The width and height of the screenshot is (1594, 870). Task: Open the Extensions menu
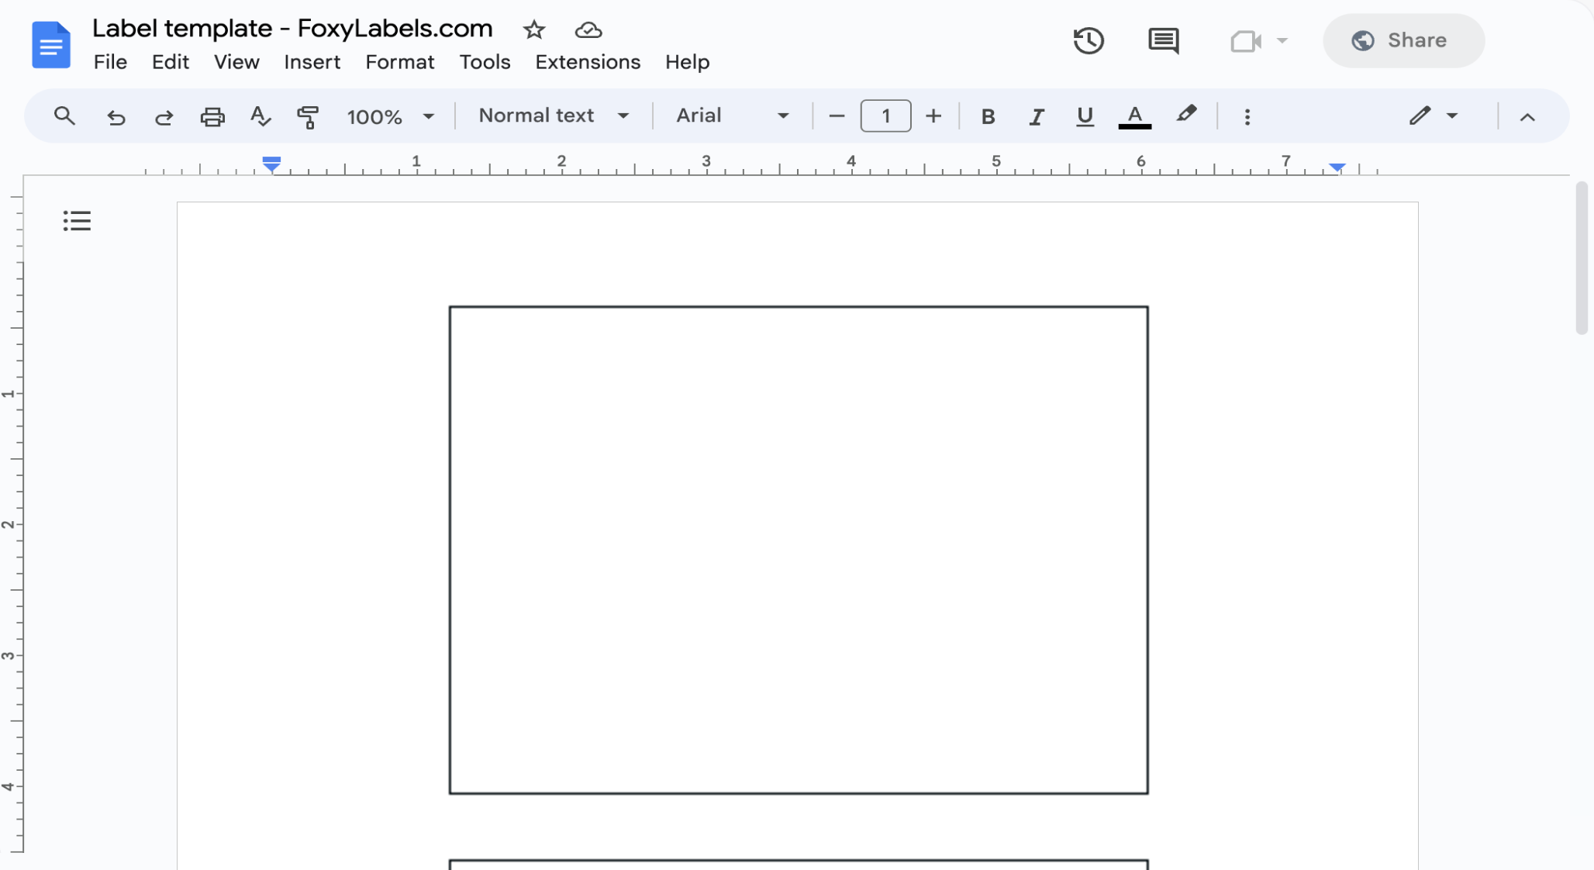(587, 62)
